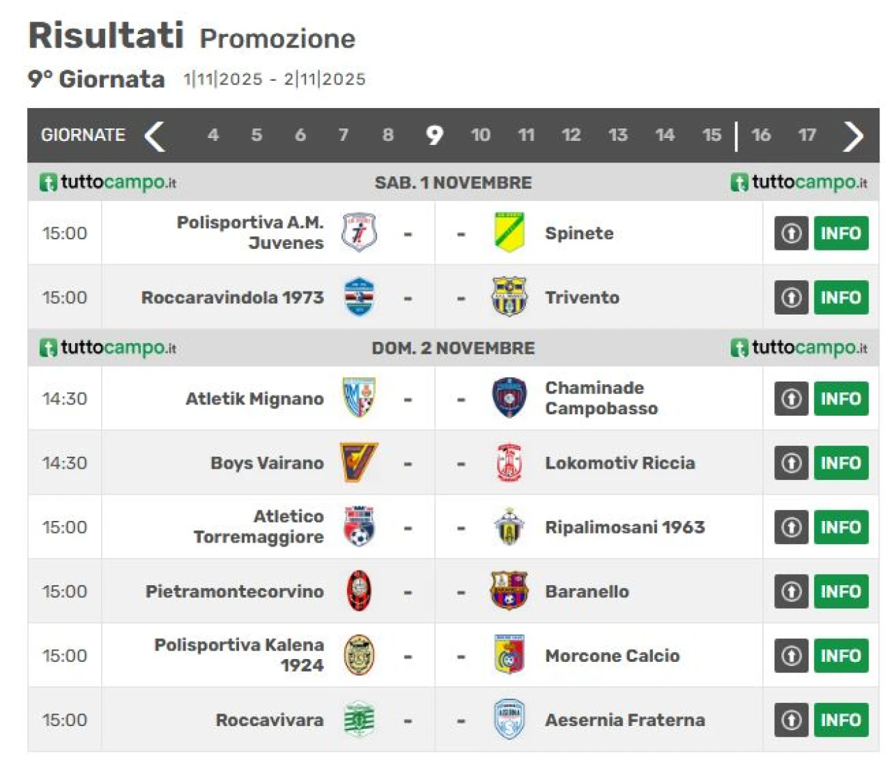This screenshot has height=763, width=892.
Task: Click the up-arrow icon for Trivento match
Action: pos(791,297)
